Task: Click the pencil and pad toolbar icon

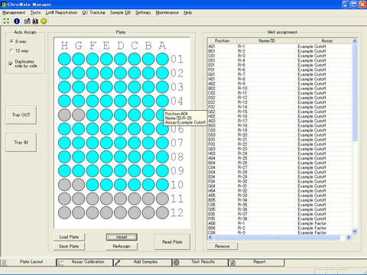Action: [x=27, y=21]
